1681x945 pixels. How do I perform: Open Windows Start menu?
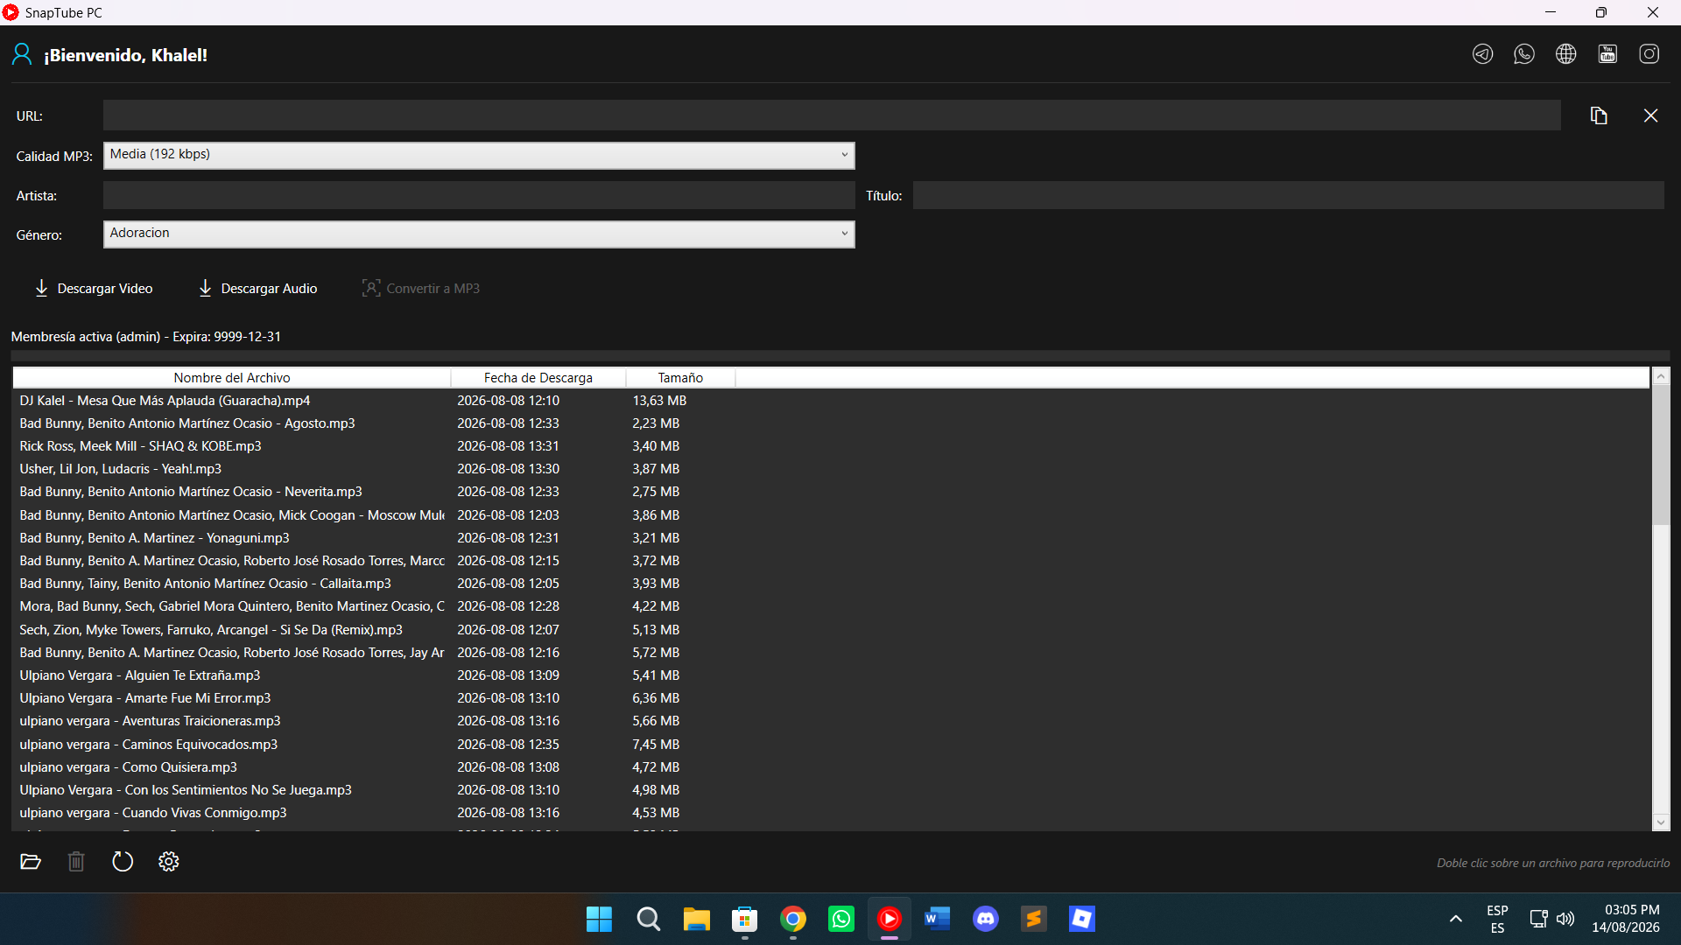point(600,919)
